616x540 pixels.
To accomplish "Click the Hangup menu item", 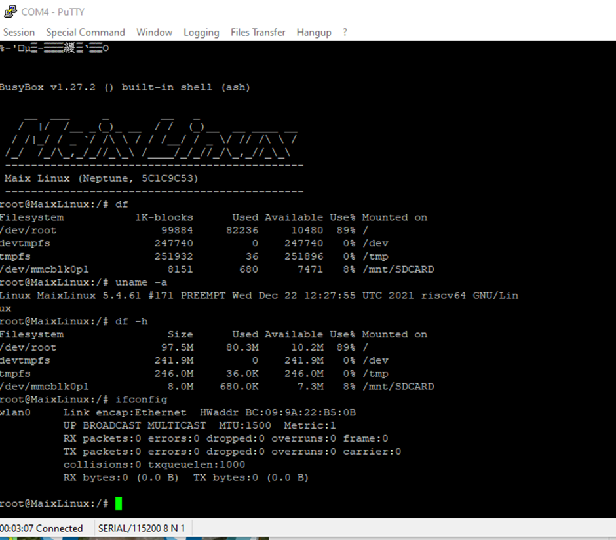I will (314, 33).
